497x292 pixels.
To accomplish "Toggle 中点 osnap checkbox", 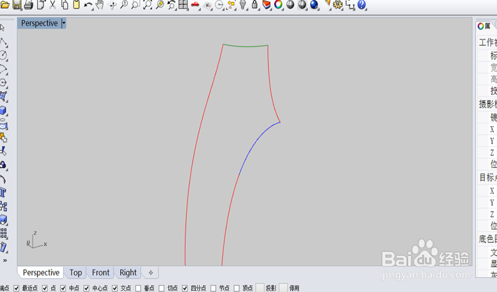I will click(63, 288).
